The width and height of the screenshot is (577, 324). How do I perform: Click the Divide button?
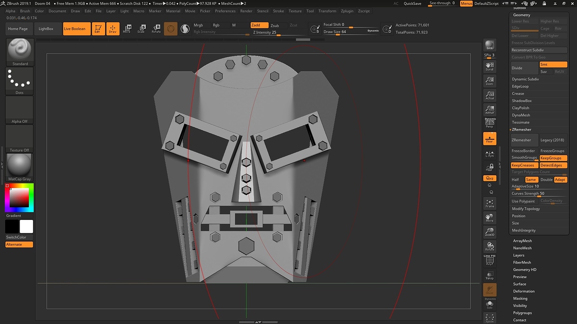524,68
